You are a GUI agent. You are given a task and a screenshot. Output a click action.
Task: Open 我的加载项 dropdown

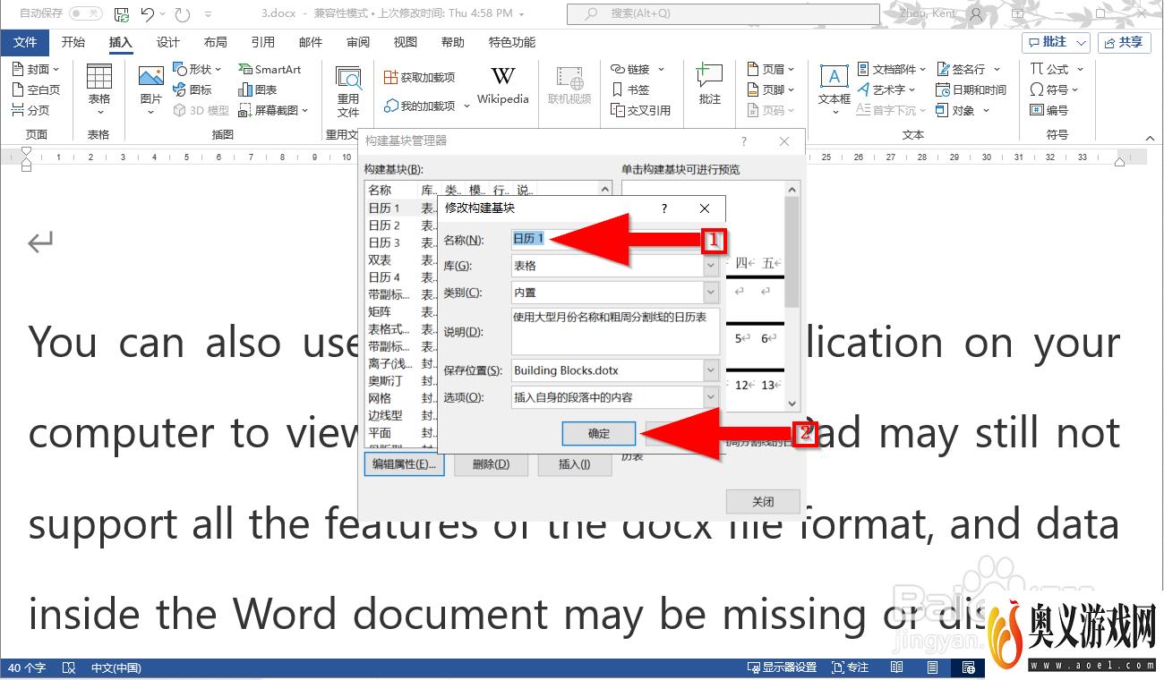(x=426, y=106)
